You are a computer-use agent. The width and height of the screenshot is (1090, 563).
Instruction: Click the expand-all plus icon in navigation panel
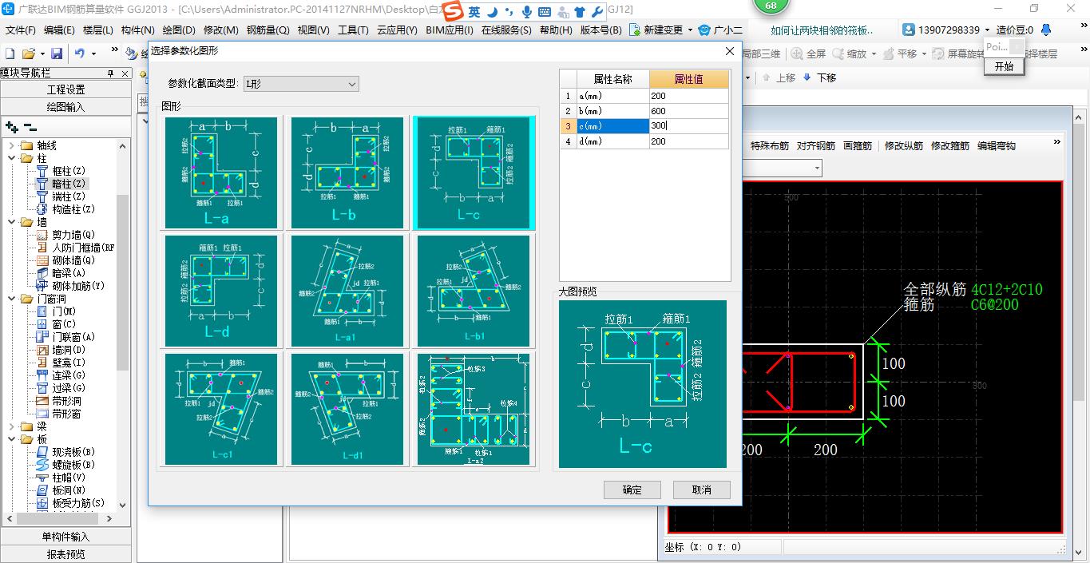[x=12, y=127]
